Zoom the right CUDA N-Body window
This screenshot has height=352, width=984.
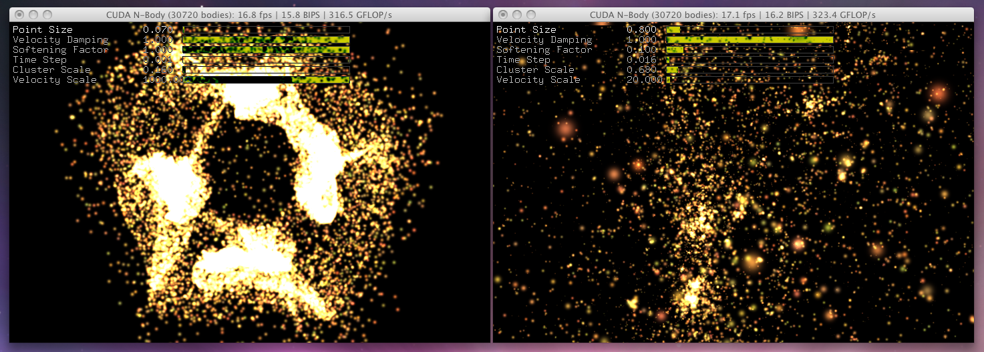click(530, 15)
